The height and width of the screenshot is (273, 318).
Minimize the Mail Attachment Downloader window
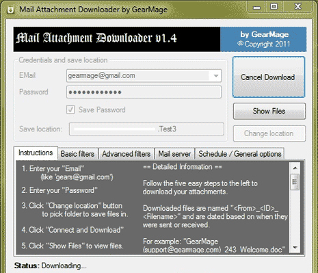256,8
